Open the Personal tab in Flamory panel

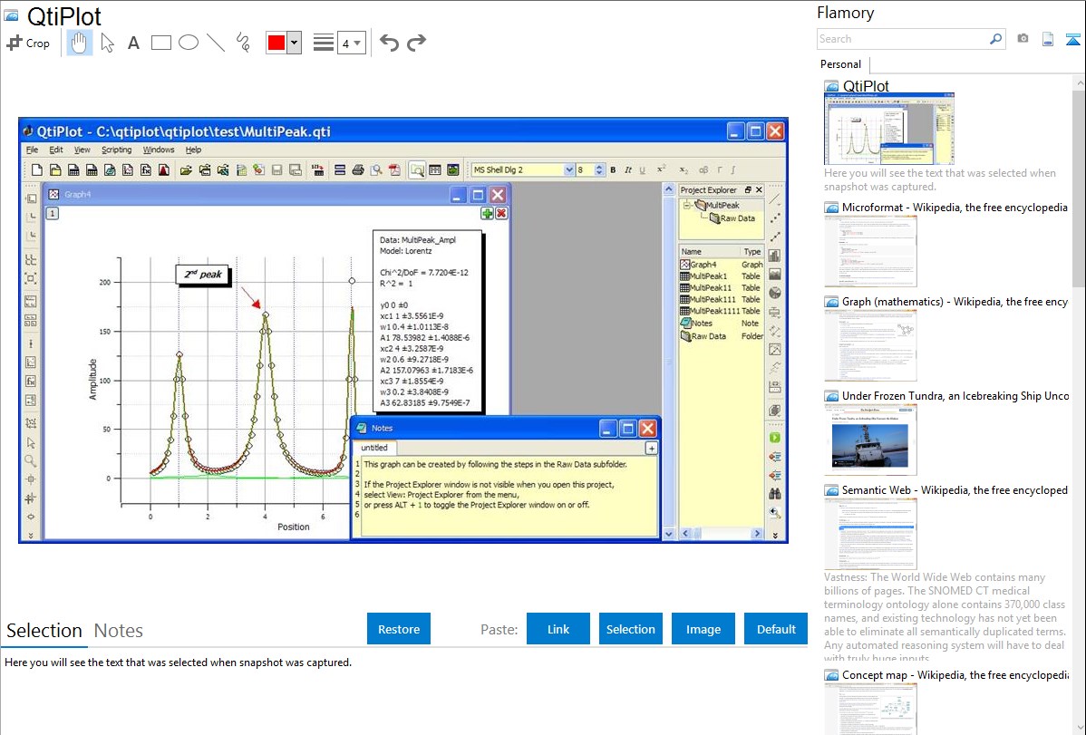click(x=840, y=64)
